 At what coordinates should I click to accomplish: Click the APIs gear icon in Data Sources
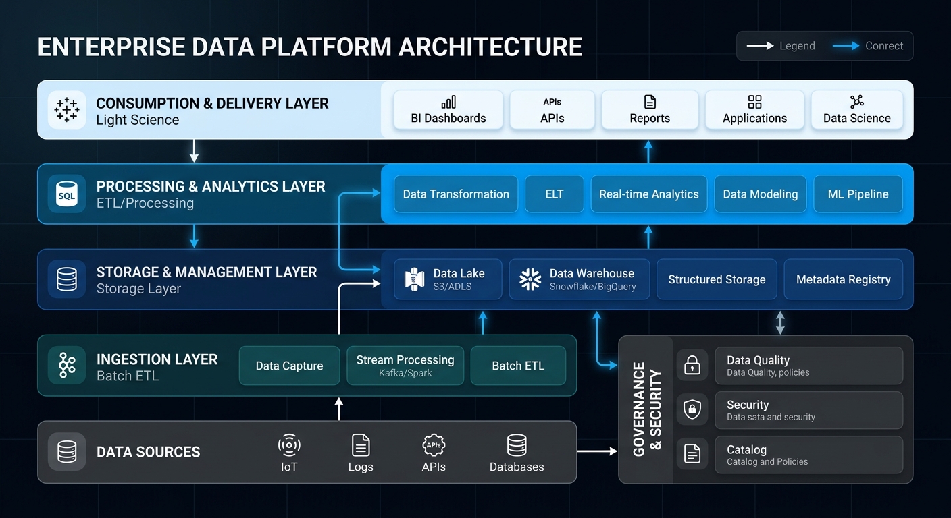click(434, 445)
